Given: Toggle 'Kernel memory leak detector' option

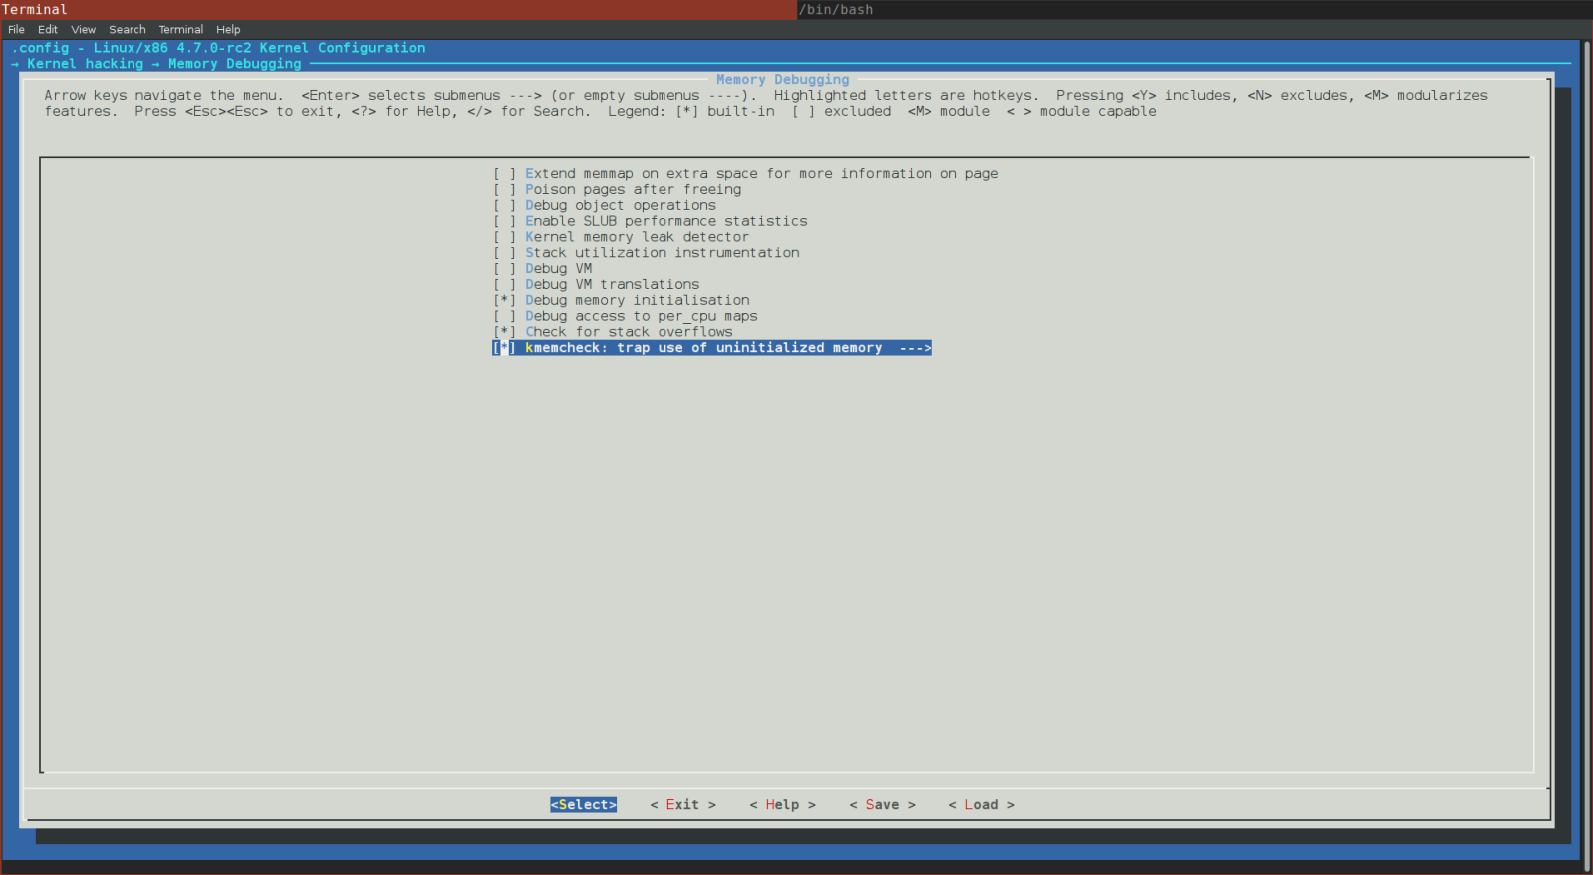Looking at the screenshot, I should pos(504,238).
